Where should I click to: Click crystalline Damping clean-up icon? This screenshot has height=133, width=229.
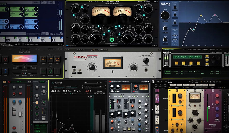point(44,59)
